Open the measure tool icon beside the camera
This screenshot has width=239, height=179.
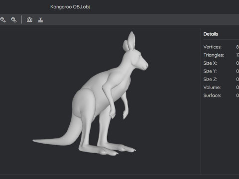click(40, 20)
